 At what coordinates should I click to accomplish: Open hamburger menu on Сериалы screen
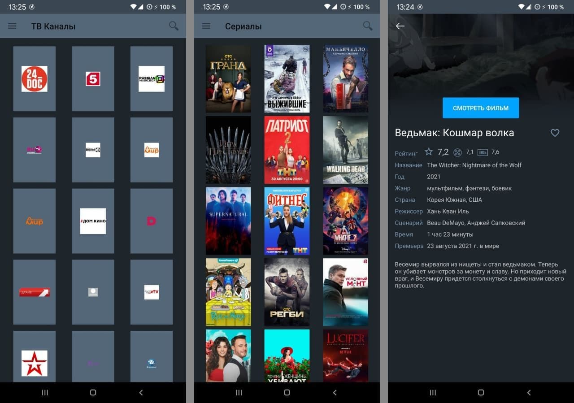pos(206,26)
